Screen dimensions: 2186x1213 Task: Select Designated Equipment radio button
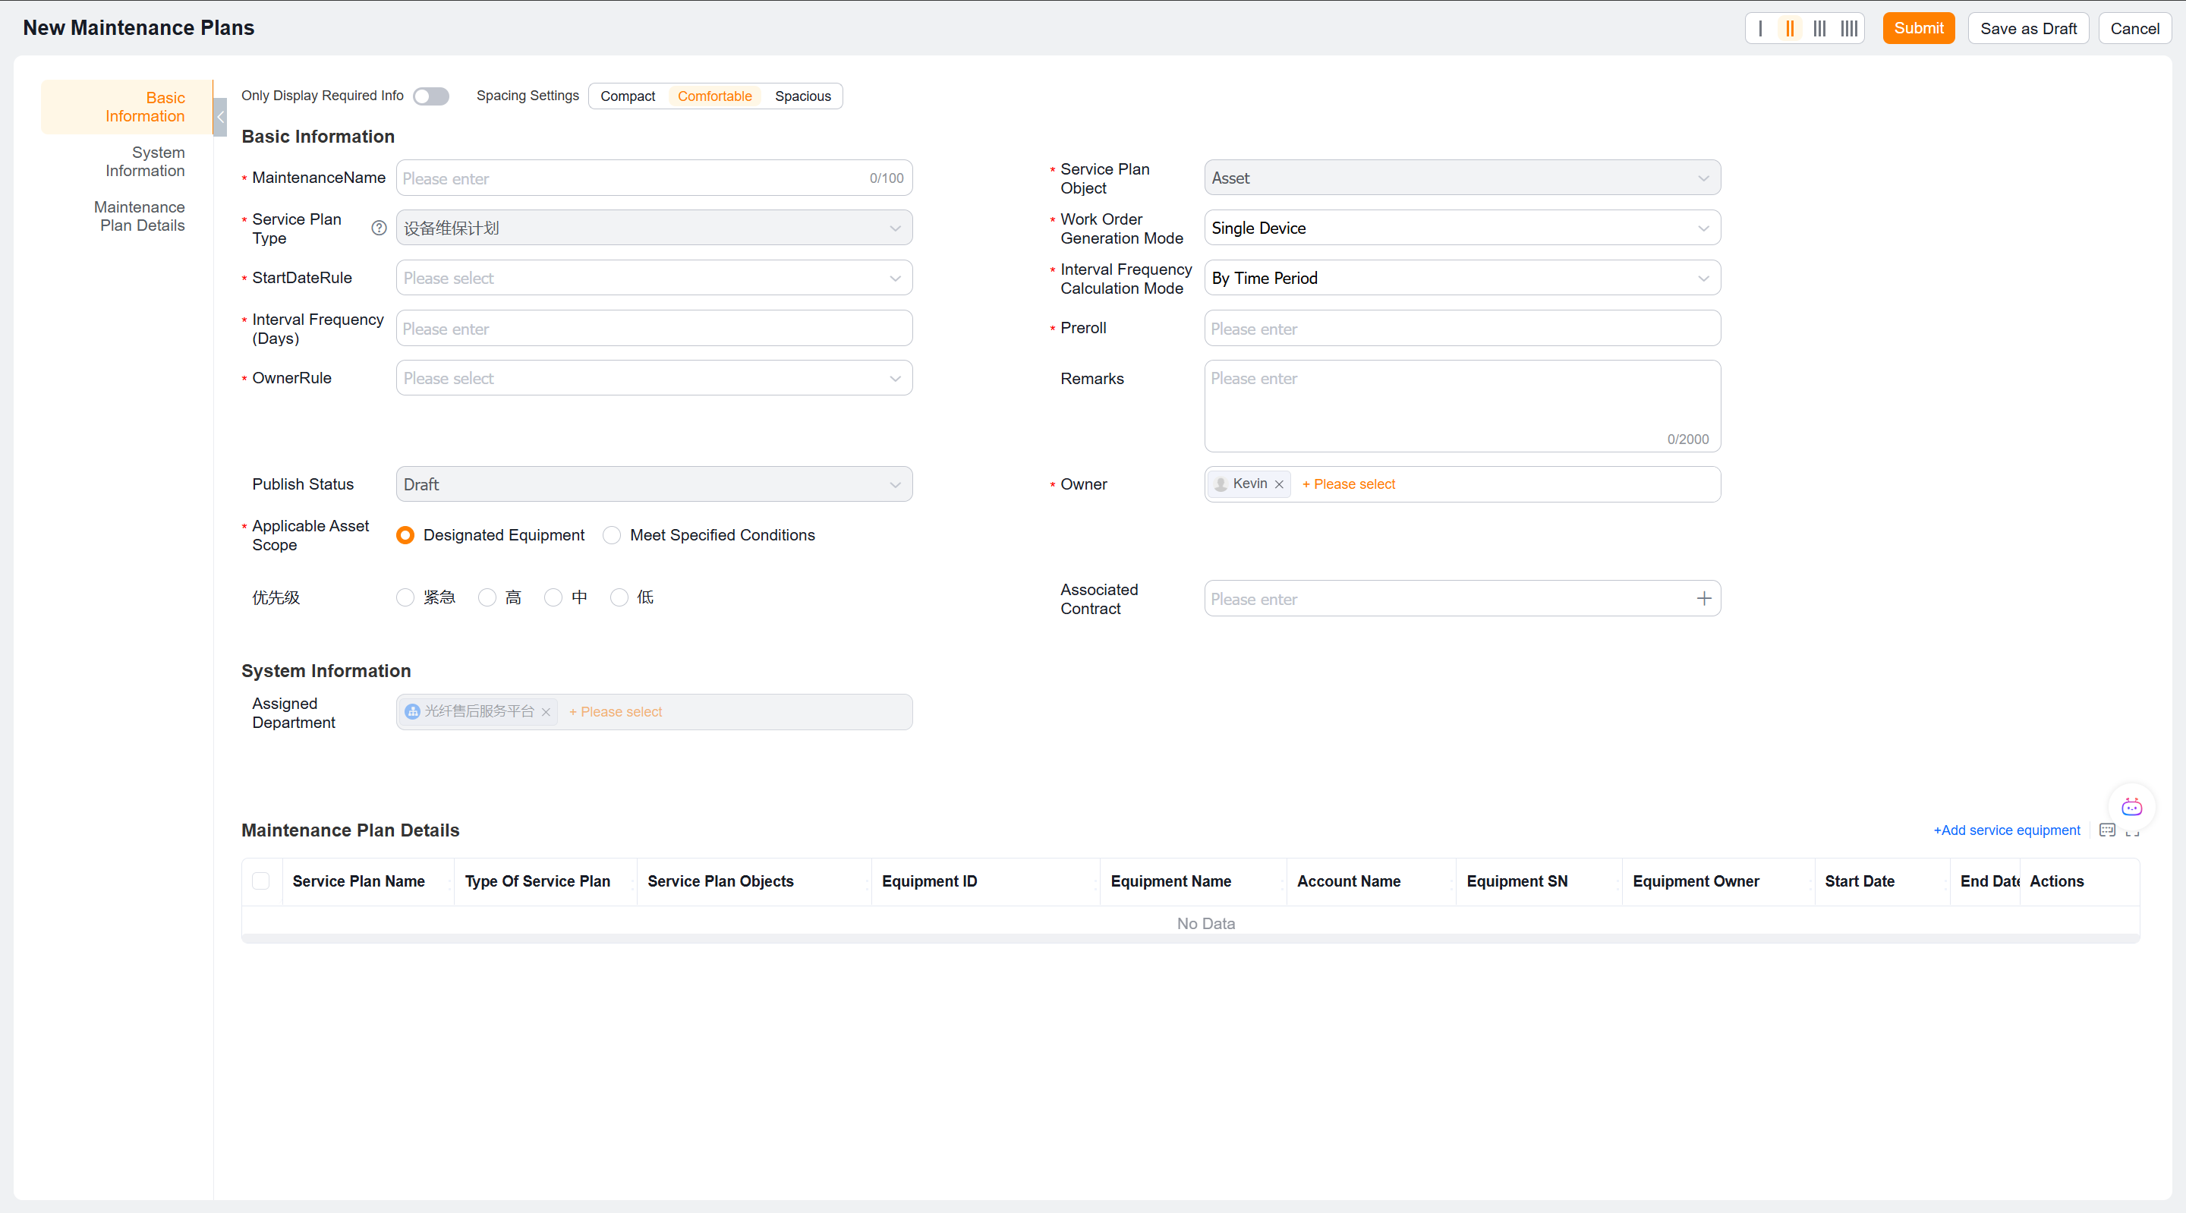pyautogui.click(x=405, y=535)
